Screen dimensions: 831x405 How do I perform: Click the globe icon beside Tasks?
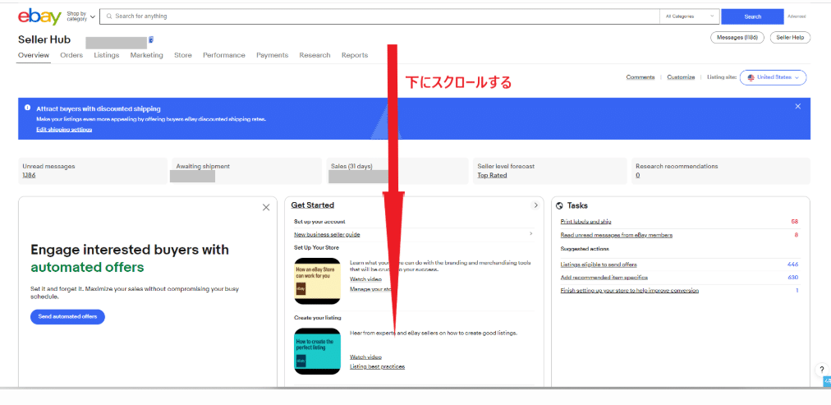[560, 205]
